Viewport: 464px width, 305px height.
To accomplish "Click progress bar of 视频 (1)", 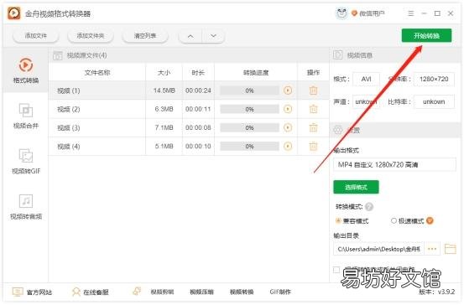I will [x=249, y=90].
